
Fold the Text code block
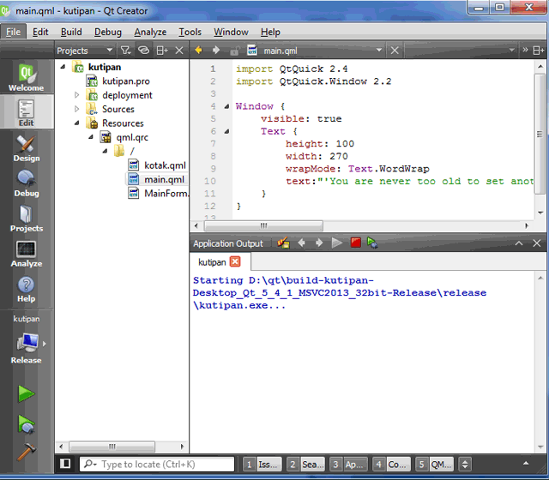[x=226, y=131]
